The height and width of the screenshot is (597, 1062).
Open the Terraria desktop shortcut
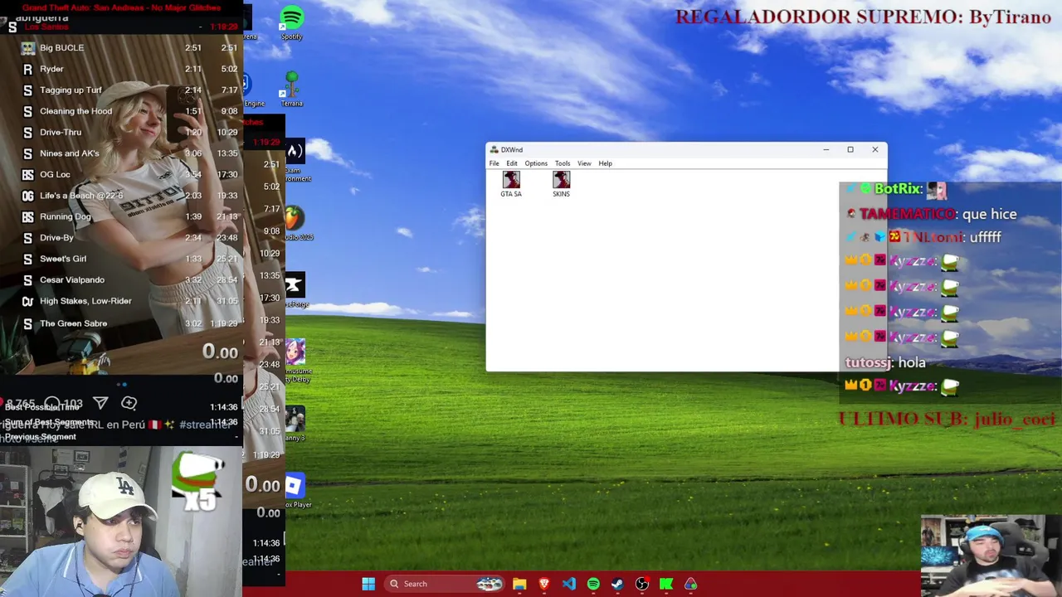[291, 89]
